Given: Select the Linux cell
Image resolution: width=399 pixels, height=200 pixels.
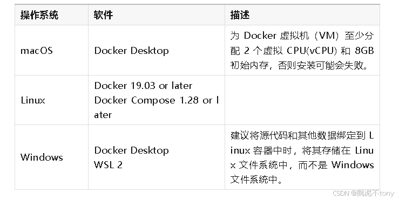Looking at the screenshot, I should 51,100.
